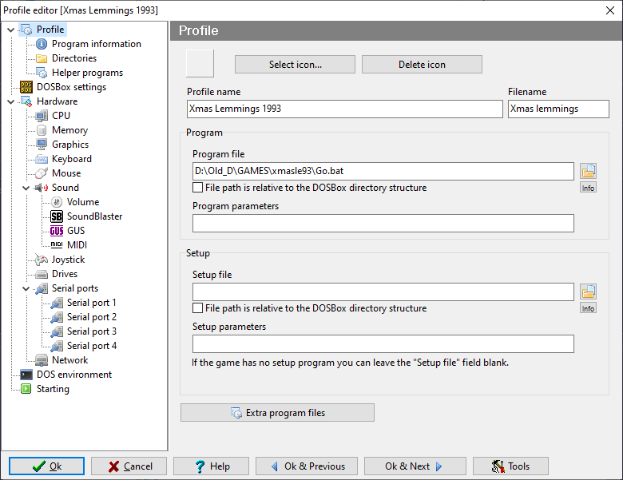The width and height of the screenshot is (623, 480).
Task: Click the Filename input field
Action: coord(558,109)
